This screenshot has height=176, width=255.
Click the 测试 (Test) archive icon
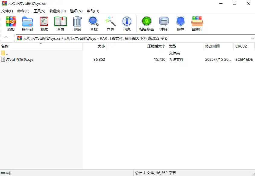pos(44,23)
